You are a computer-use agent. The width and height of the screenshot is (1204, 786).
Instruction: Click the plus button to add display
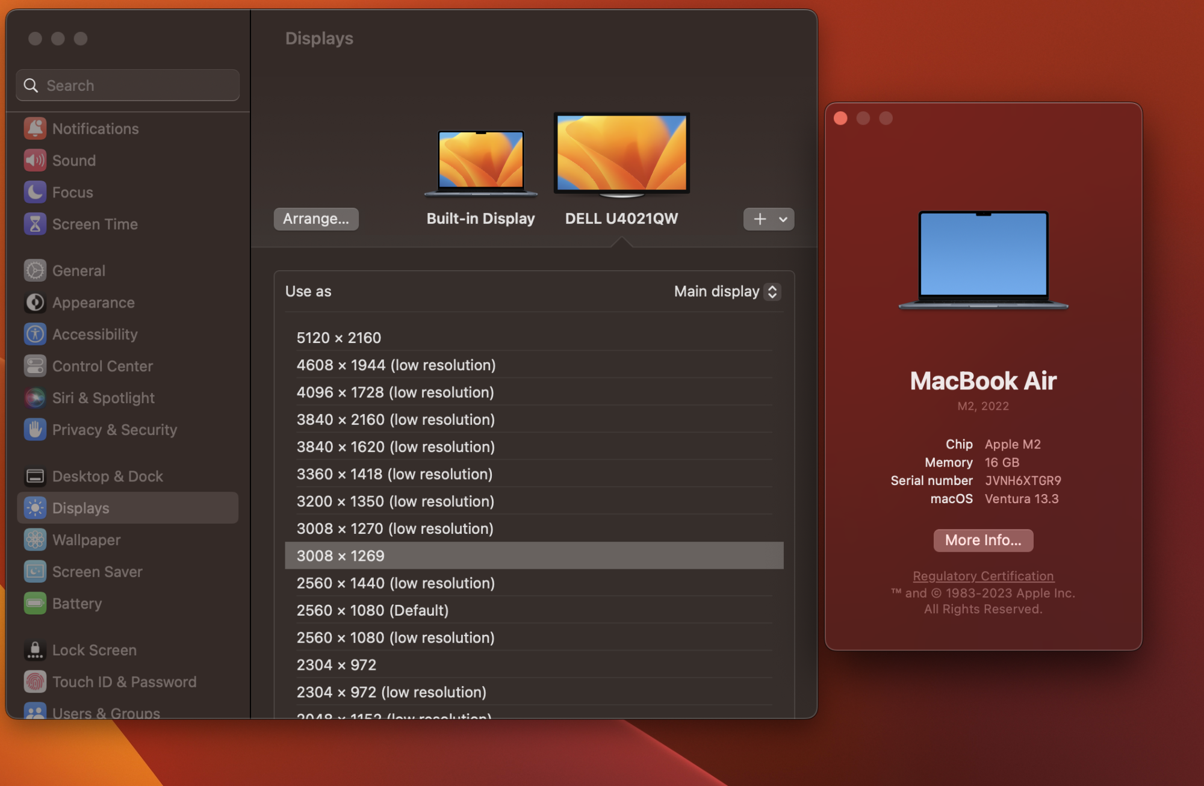point(760,219)
